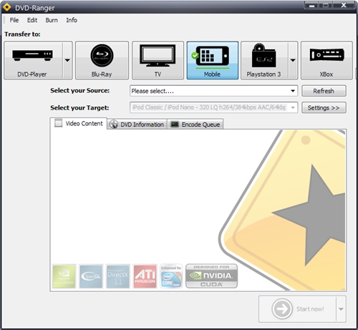
Task: Switch to the Encode Queue tab
Action: click(195, 125)
